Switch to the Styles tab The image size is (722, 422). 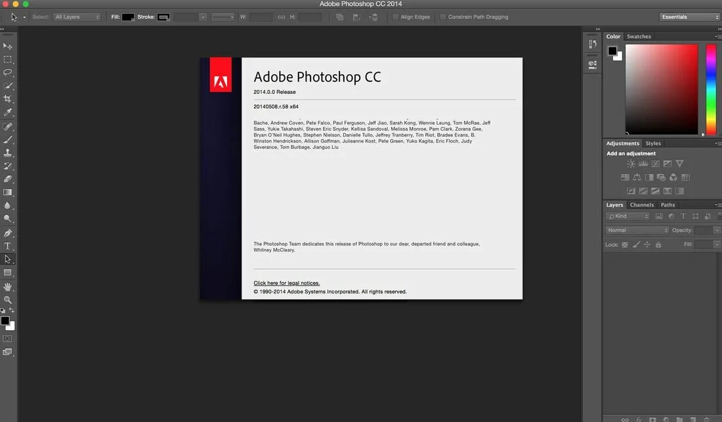(653, 144)
